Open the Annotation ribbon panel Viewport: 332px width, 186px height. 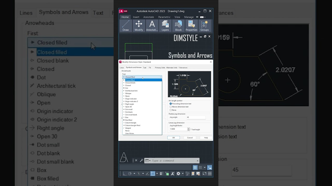152,26
